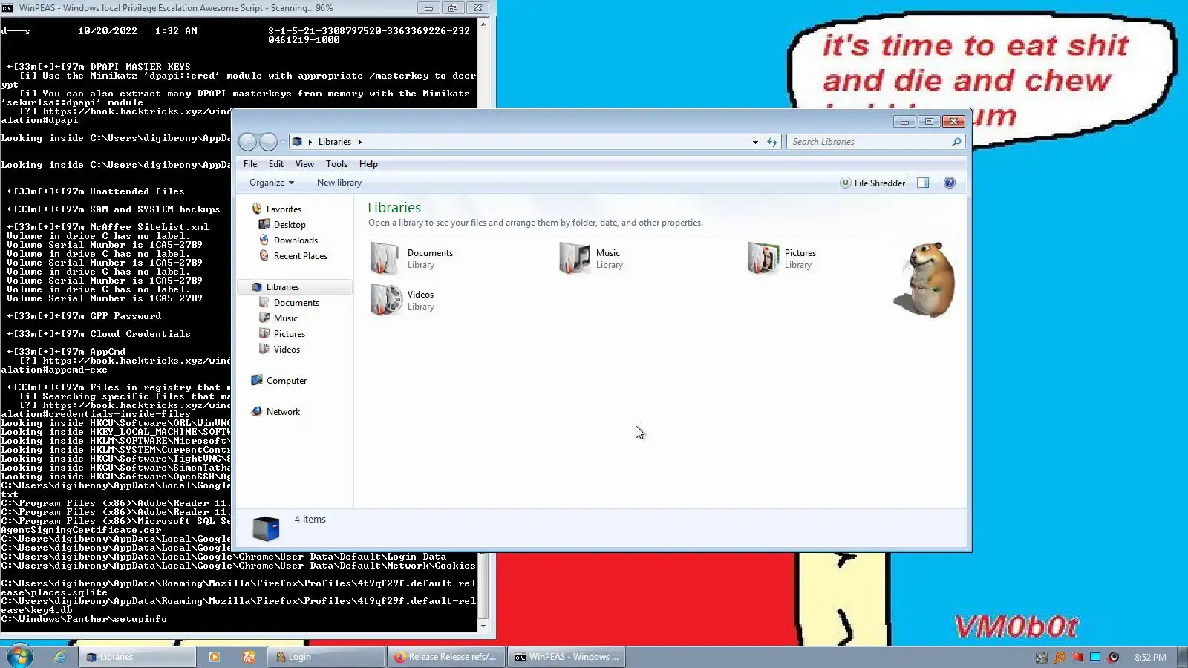Expand the breadcrumb arrow after Libraries
1188x668 pixels.
point(360,142)
